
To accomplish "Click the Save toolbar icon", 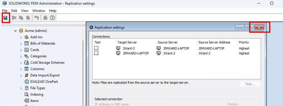I will 5,18.
